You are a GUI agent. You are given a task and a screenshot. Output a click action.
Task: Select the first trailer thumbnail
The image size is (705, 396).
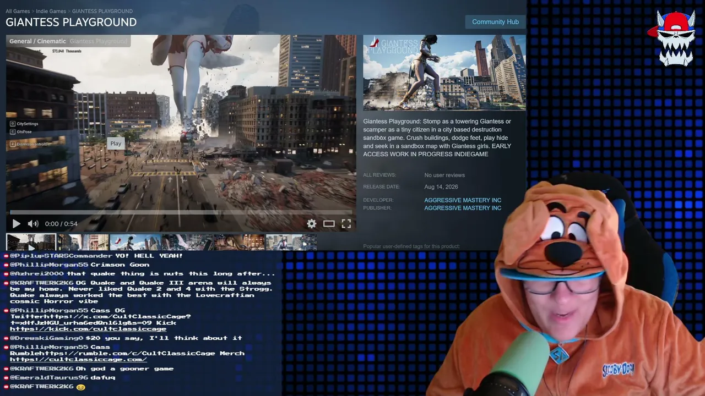click(31, 242)
